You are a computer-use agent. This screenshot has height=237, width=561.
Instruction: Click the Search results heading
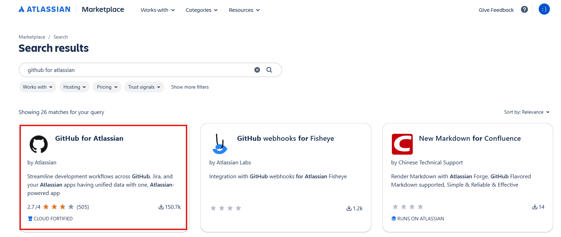click(54, 48)
